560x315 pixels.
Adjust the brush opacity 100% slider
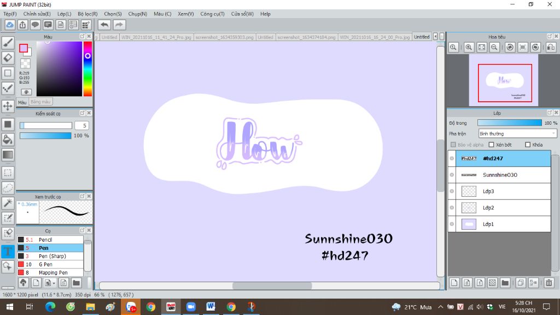coord(45,136)
